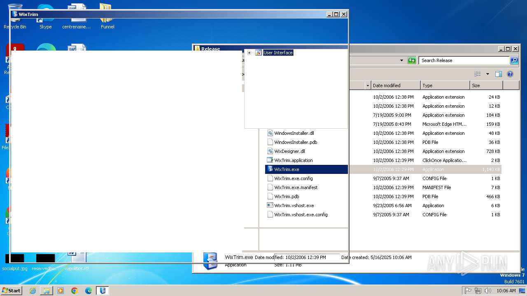Open socialput.jpg desktop file
Image resolution: width=527 pixels, height=296 pixels.
coord(15,262)
